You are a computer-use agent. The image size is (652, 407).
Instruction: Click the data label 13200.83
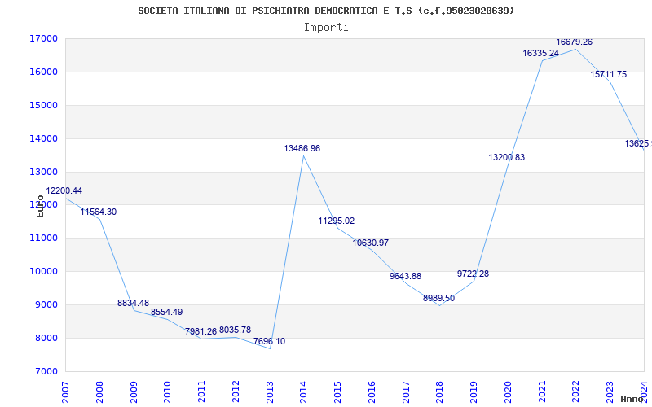(x=506, y=158)
